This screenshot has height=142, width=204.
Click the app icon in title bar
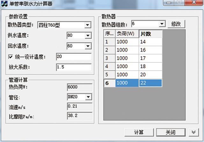[x=4, y=4]
